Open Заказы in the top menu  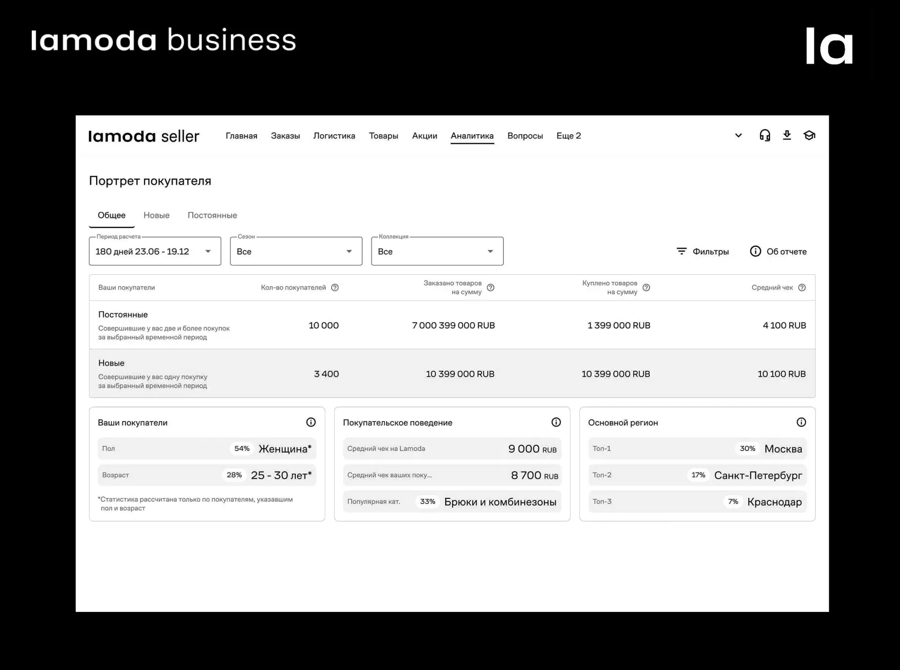coord(285,136)
